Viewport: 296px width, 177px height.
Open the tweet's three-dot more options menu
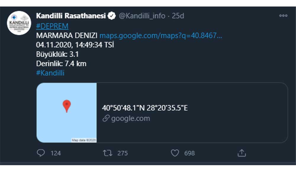click(x=283, y=16)
